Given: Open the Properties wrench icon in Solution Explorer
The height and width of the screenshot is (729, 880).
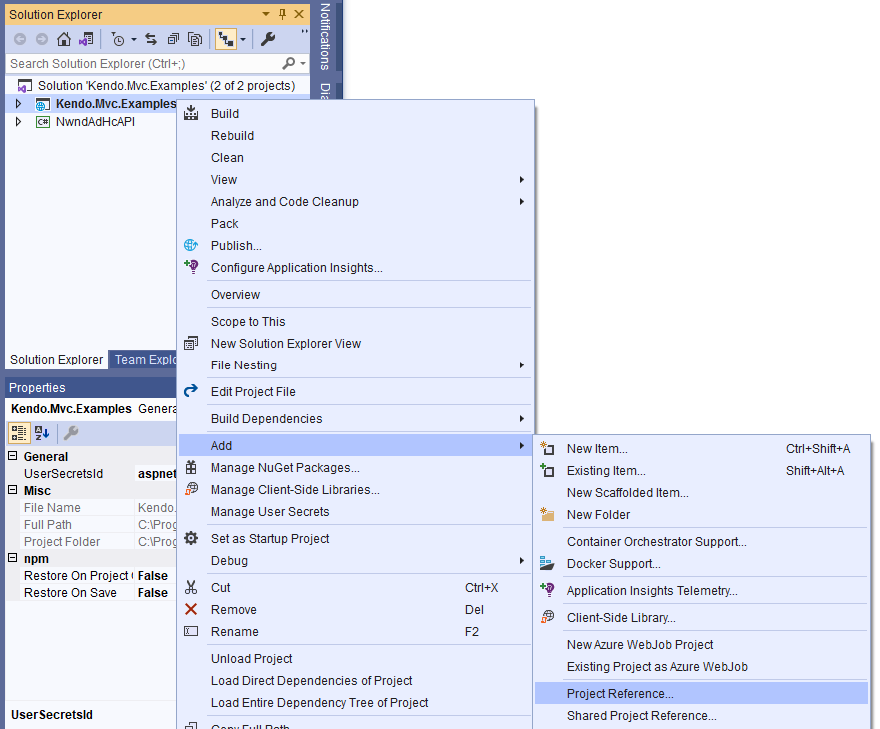Looking at the screenshot, I should (268, 39).
